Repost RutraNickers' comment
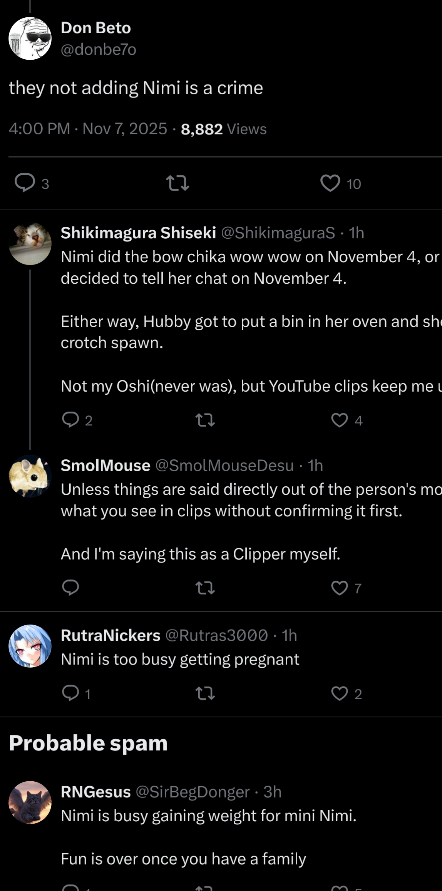Screen dimensions: 442x891 pyautogui.click(x=205, y=693)
